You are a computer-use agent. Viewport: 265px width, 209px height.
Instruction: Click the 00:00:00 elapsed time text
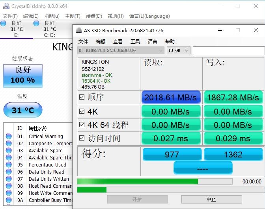click(252, 181)
